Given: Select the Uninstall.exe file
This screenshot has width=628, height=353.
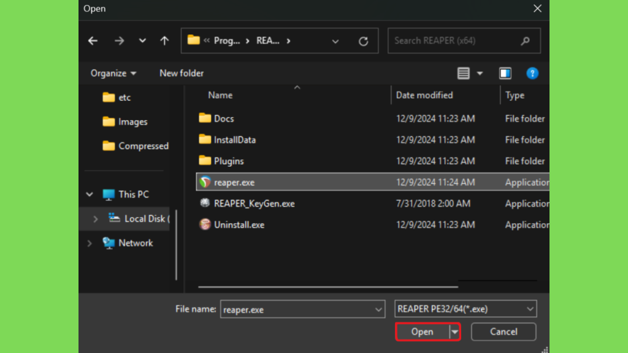Looking at the screenshot, I should click(239, 224).
